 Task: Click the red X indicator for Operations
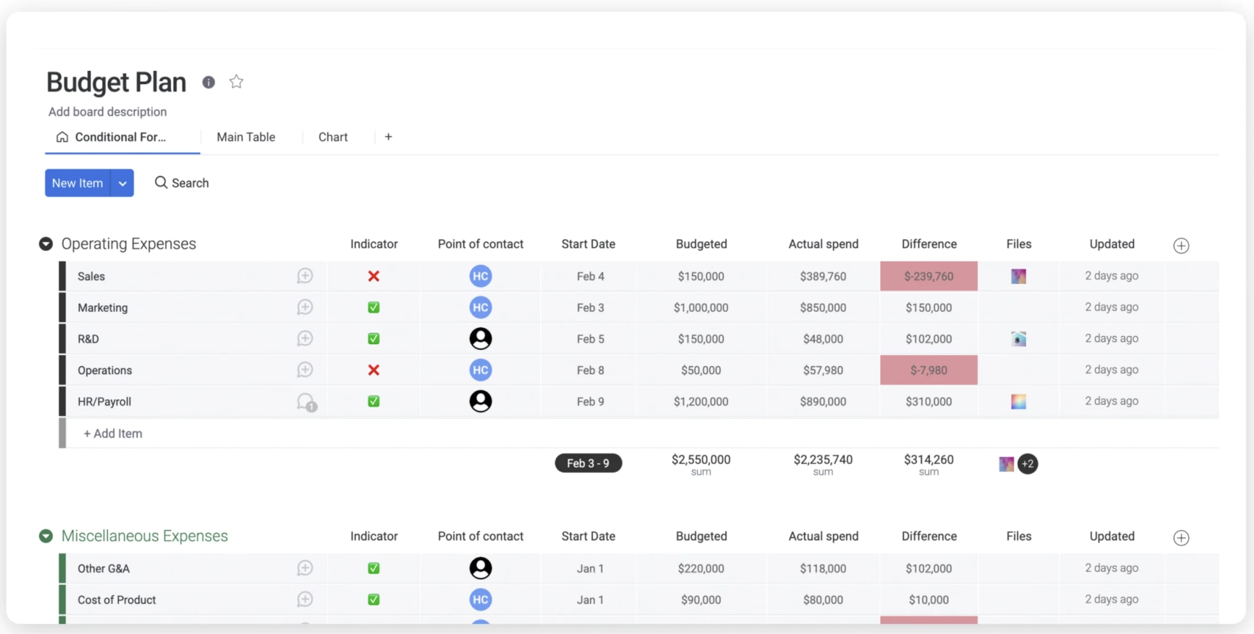click(374, 370)
